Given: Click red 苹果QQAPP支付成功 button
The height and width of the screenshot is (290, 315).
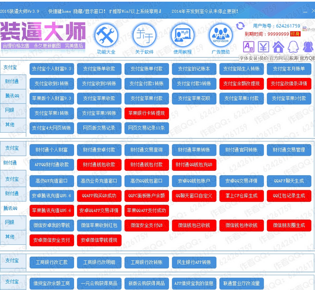Looking at the screenshot, I should click(x=147, y=211).
